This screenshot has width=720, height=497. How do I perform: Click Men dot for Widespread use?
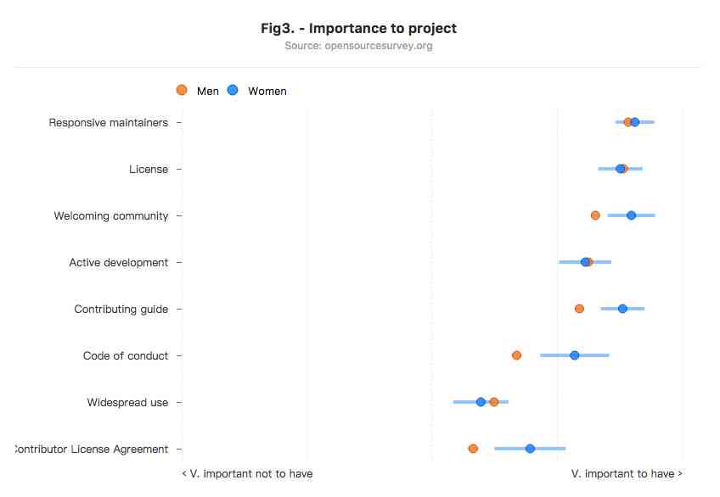pyautogui.click(x=494, y=402)
